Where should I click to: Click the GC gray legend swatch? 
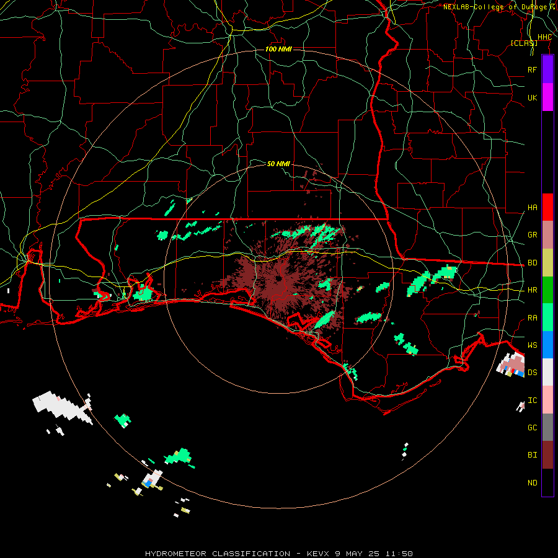point(547,427)
